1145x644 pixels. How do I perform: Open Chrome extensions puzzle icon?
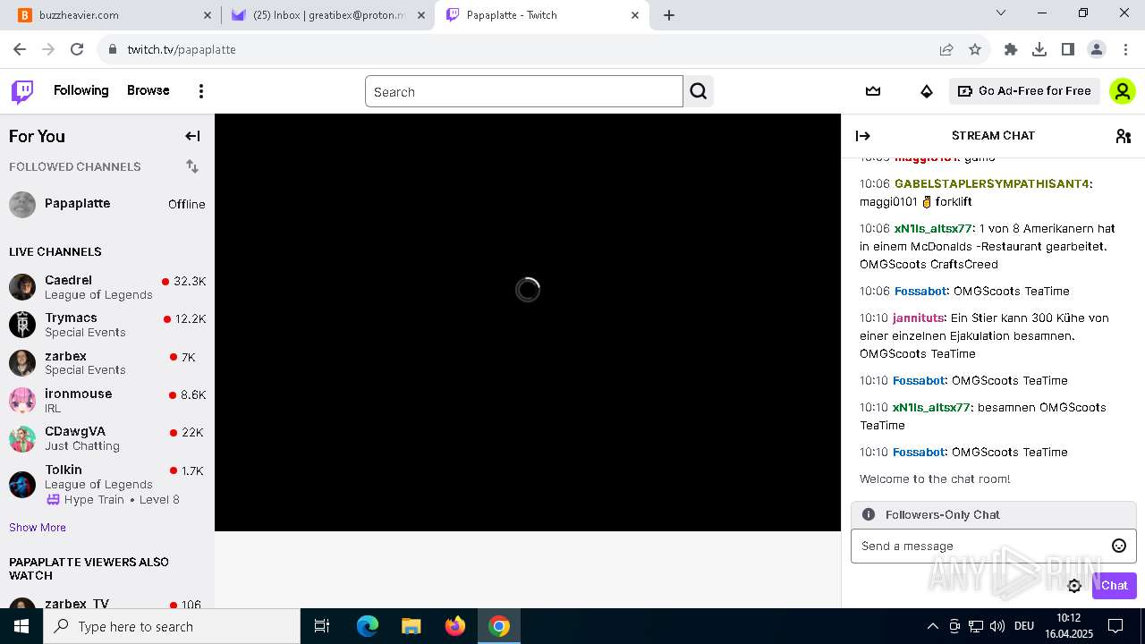click(x=1011, y=49)
